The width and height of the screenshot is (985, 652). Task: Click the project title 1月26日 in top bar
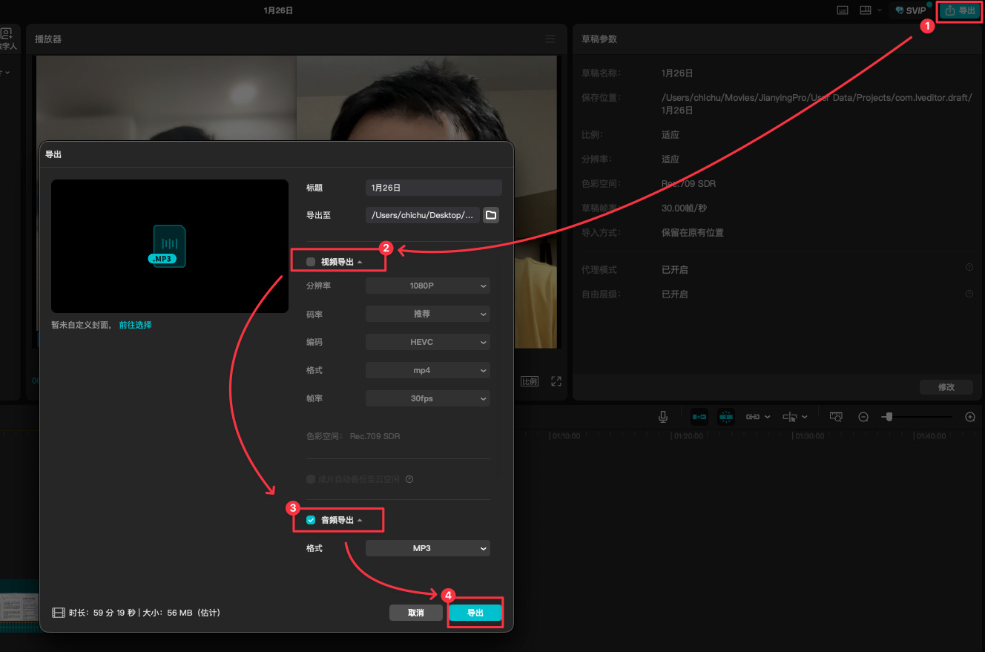278,10
